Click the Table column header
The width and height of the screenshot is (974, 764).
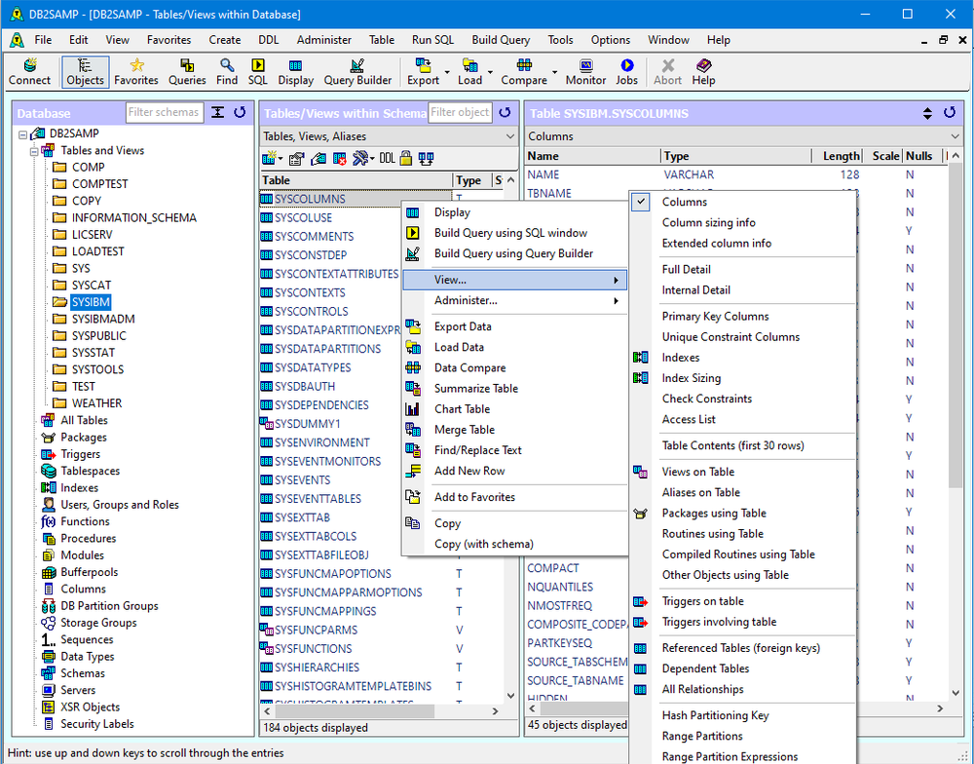[356, 180]
